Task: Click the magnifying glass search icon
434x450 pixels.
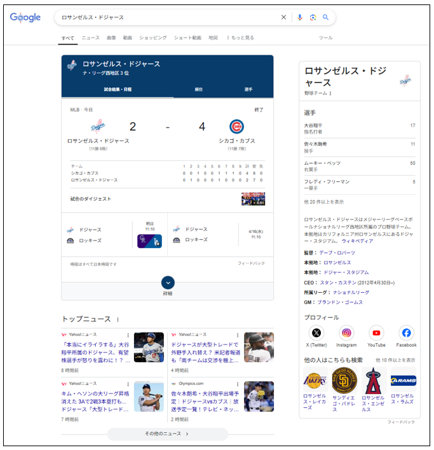Action: point(325,17)
